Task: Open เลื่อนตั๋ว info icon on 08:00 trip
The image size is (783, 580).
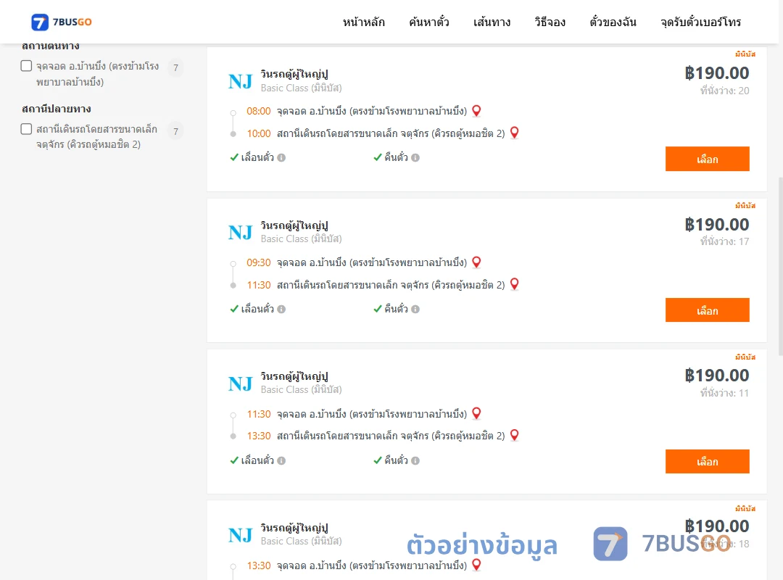Action: 281,158
